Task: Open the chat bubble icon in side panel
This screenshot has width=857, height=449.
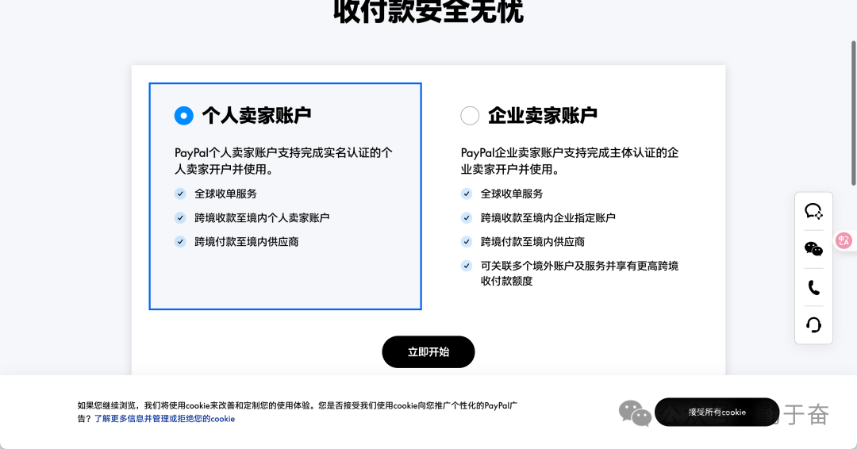Action: click(814, 211)
